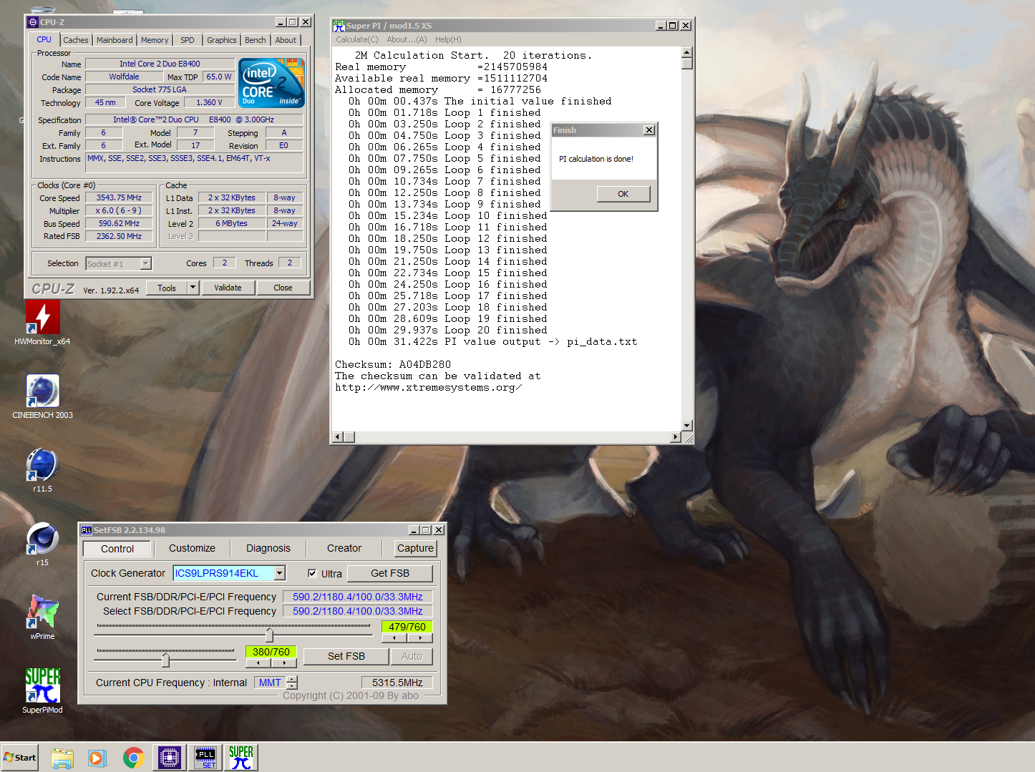The height and width of the screenshot is (772, 1035).
Task: Close the Finish dialog with X
Action: coord(648,130)
